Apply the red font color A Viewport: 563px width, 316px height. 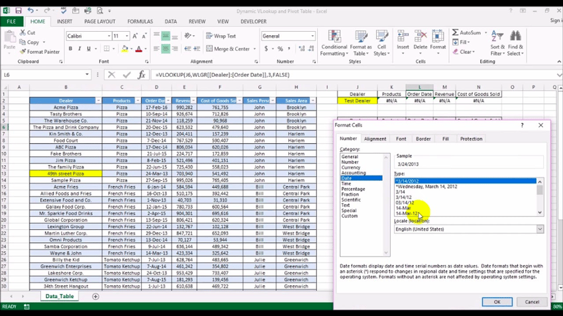pos(138,48)
